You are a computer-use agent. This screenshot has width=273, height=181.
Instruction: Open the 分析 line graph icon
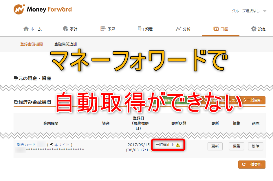[178, 29]
